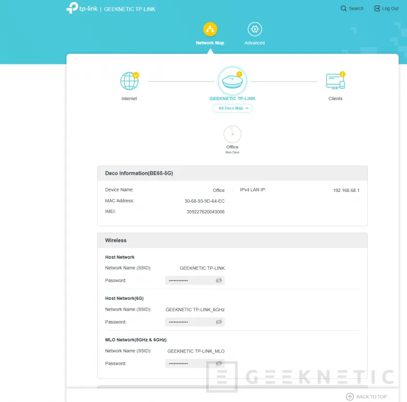Click the Internet label under the globe
The width and height of the screenshot is (407, 402).
coord(129,99)
